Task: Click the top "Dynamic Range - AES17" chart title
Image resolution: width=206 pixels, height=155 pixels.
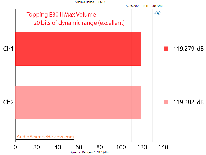Action: tap(89, 2)
